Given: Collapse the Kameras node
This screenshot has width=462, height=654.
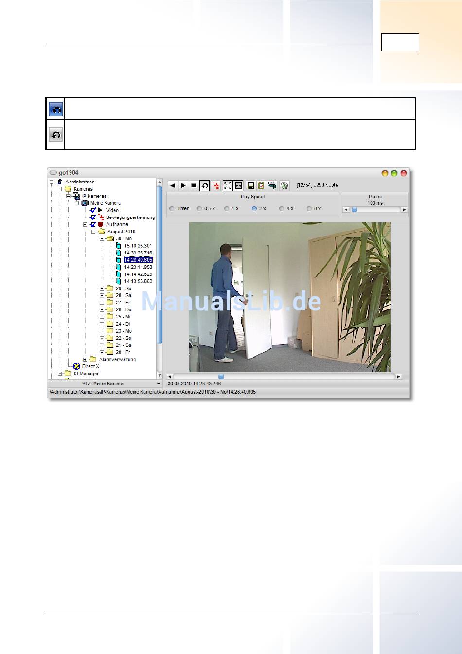Looking at the screenshot, I should [x=60, y=189].
